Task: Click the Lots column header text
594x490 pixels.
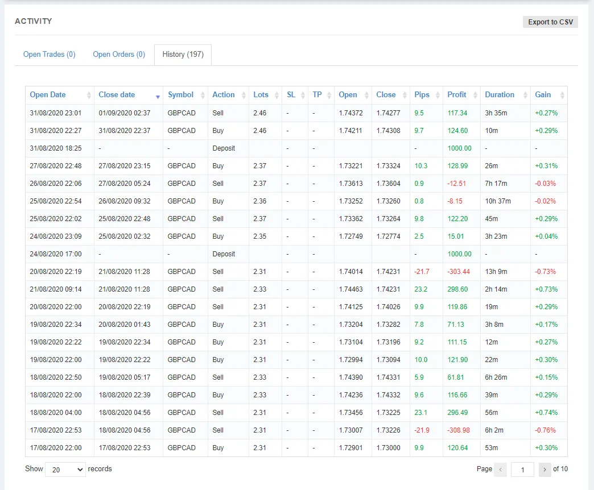Action: point(261,94)
